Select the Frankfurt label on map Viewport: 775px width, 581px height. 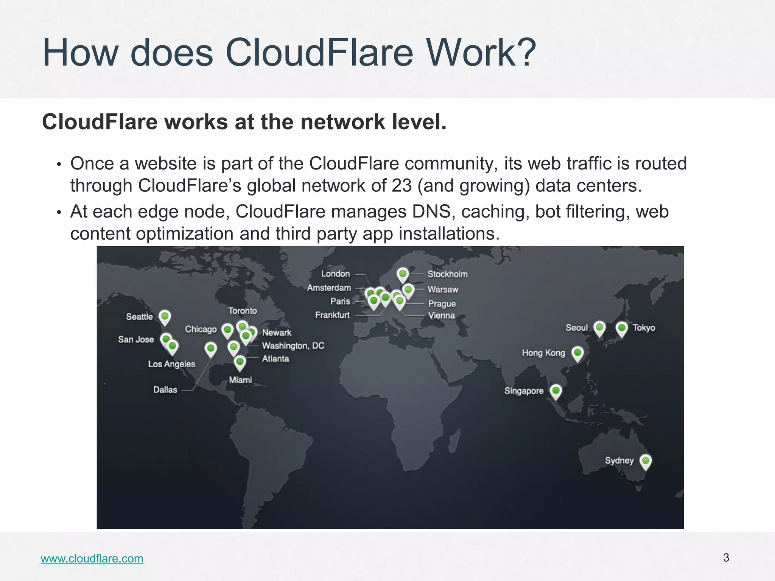[332, 315]
